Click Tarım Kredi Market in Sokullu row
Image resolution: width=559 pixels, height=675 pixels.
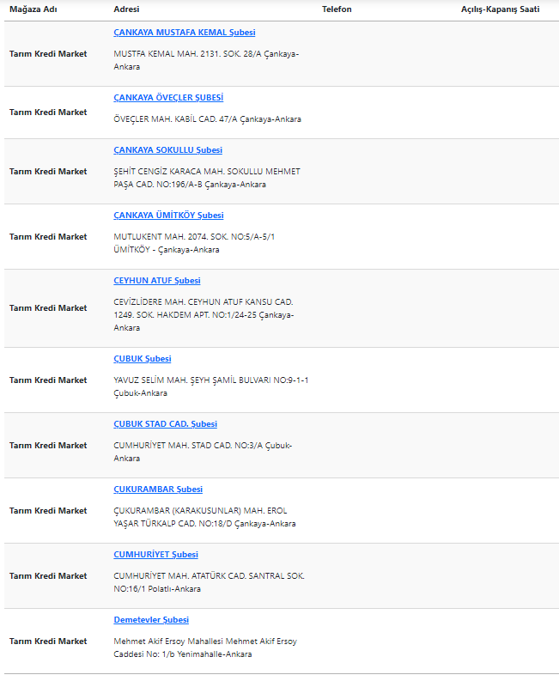point(48,172)
